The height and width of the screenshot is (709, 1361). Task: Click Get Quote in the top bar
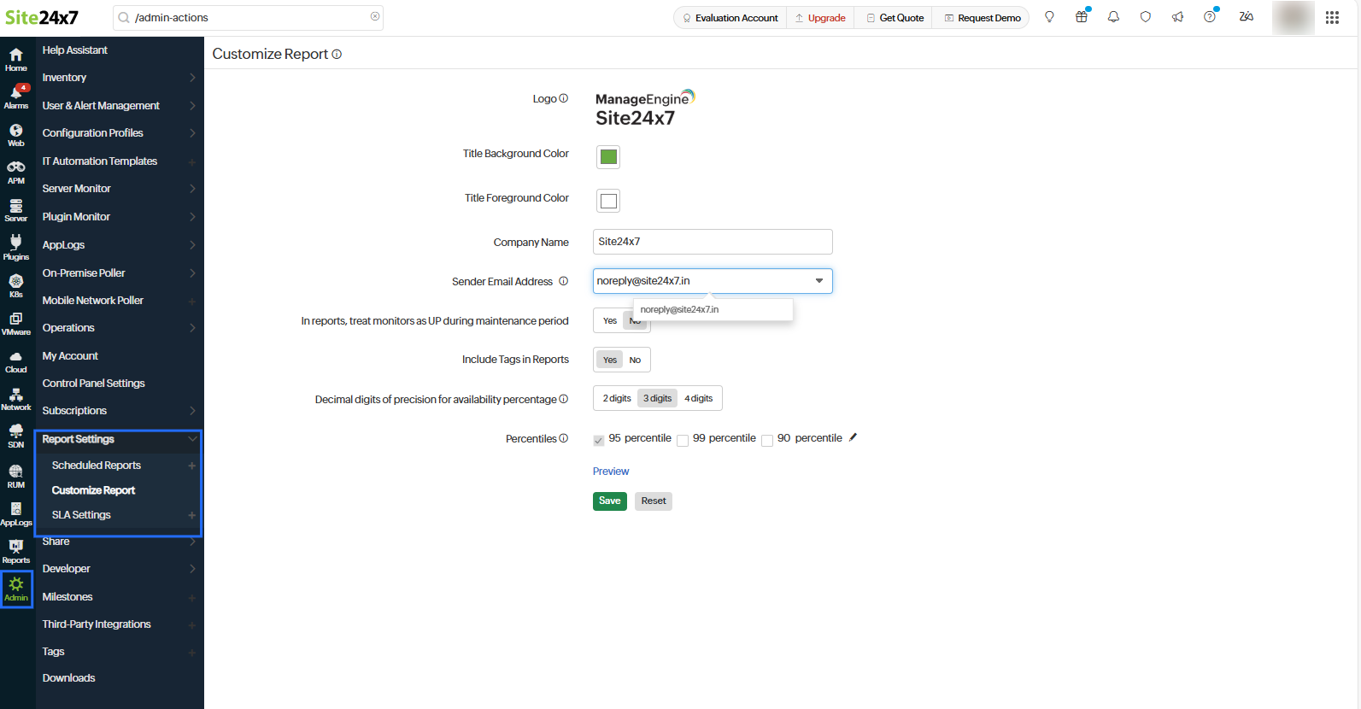(895, 18)
